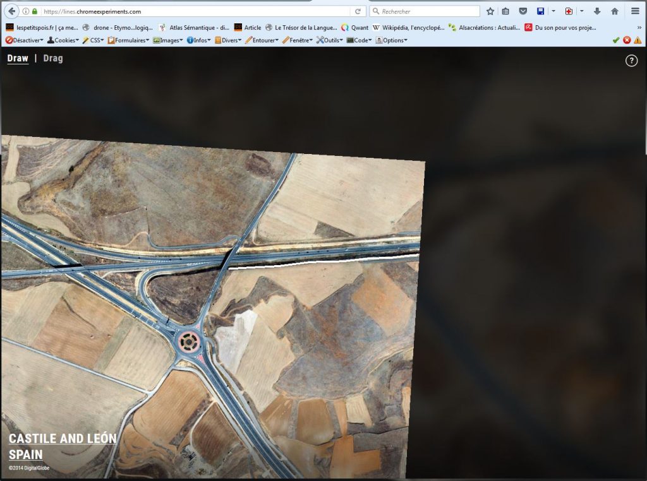Open Atlas Sémantique bookmark

coord(194,28)
